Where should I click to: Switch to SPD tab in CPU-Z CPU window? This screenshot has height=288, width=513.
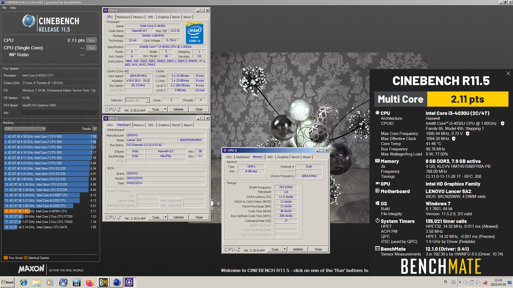(151, 17)
